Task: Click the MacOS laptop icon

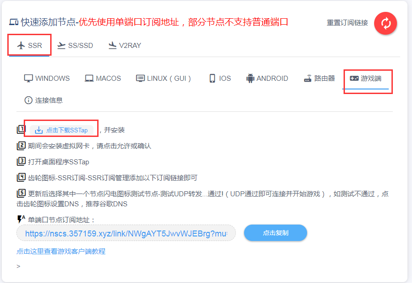Action: click(89, 79)
